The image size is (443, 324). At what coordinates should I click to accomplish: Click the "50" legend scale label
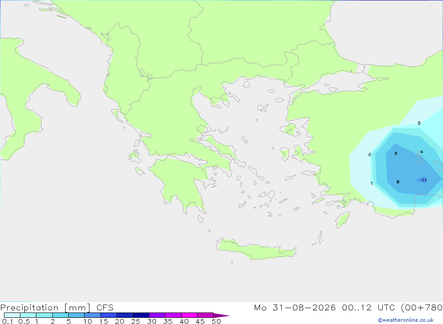coord(216,321)
